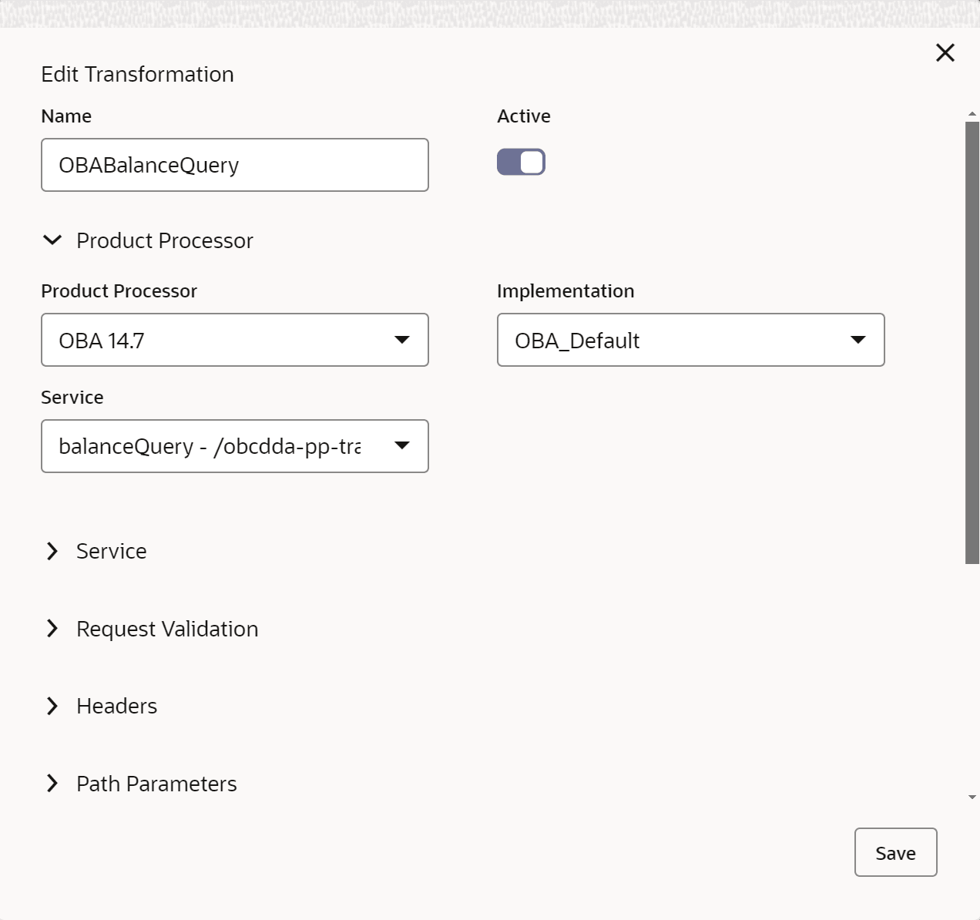Toggle the Active switch off
Image resolution: width=980 pixels, height=920 pixels.
[521, 162]
